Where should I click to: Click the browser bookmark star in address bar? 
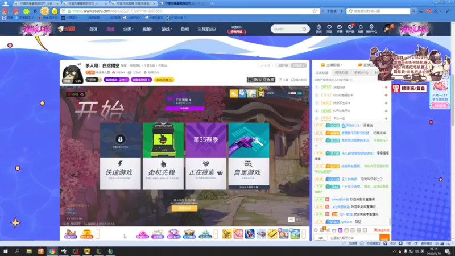pyautogui.click(x=315, y=11)
